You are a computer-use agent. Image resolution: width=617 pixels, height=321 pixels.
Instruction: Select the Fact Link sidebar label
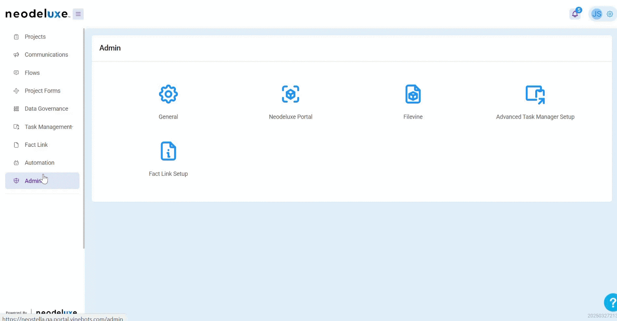click(36, 145)
